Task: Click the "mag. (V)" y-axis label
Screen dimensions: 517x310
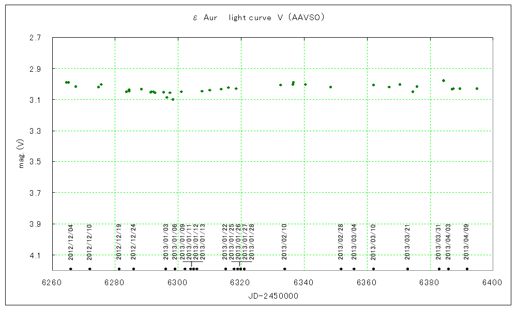Action: (x=21, y=155)
